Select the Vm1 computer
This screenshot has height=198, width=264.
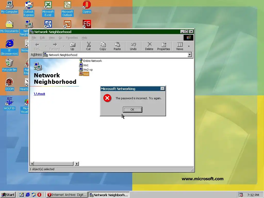click(84, 65)
